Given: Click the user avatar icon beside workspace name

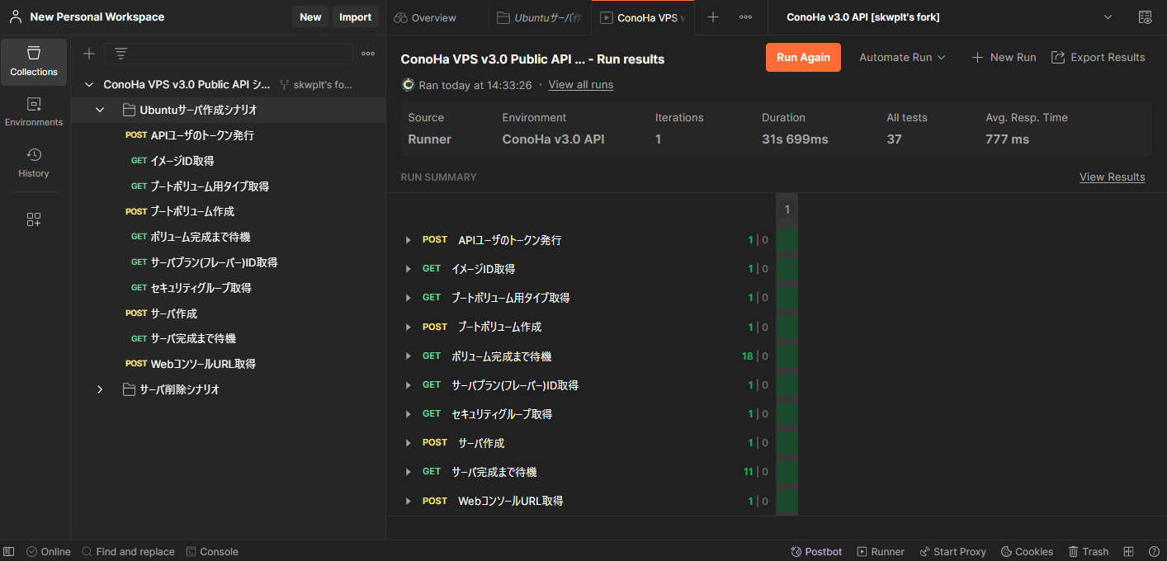Looking at the screenshot, I should tap(15, 16).
